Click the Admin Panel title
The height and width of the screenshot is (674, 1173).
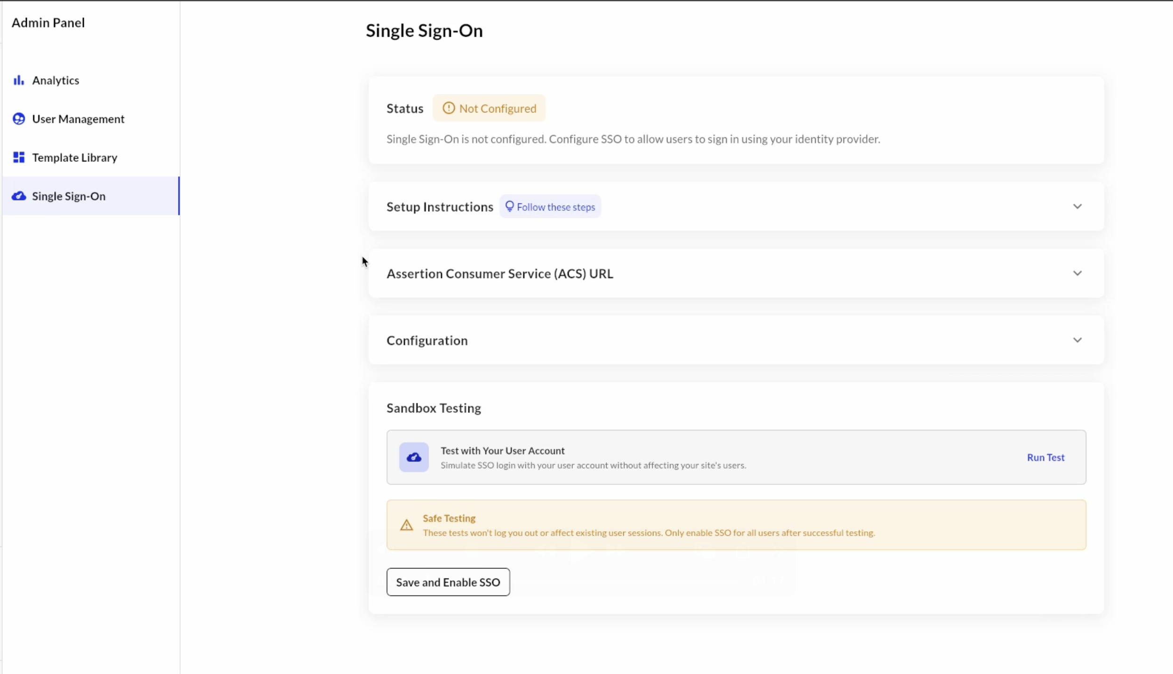coord(48,23)
